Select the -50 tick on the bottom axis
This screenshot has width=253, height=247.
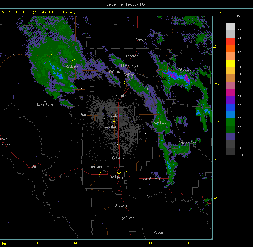(x=75, y=243)
